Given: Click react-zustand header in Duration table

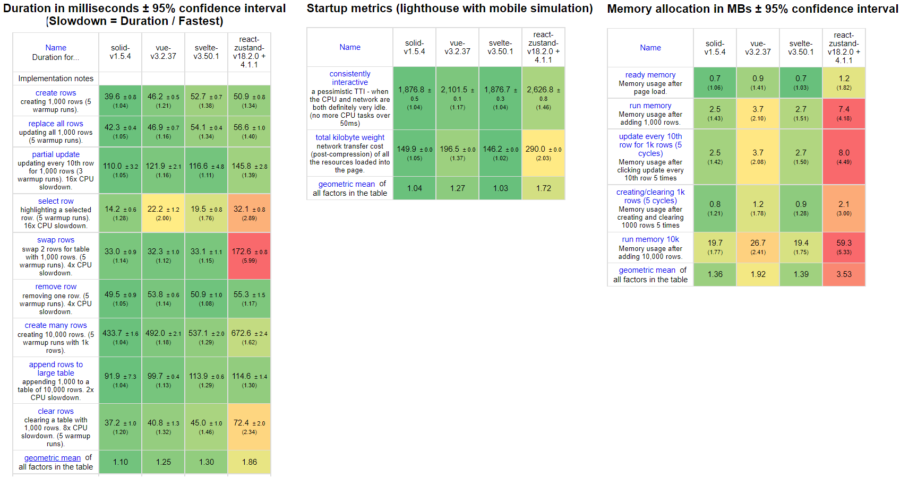Looking at the screenshot, I should pyautogui.click(x=250, y=52).
